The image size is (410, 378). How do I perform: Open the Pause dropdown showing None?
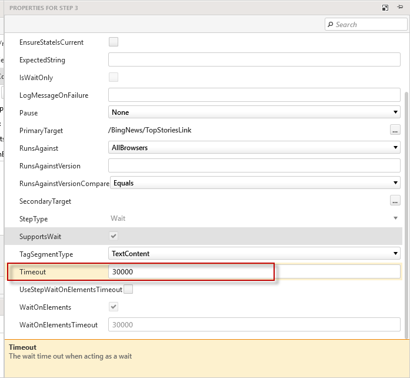point(254,112)
